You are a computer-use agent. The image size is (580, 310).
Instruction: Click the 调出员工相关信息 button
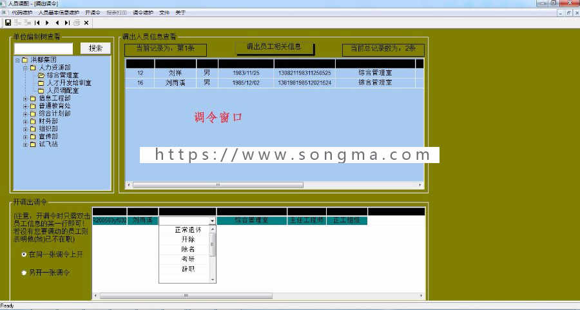coord(275,47)
